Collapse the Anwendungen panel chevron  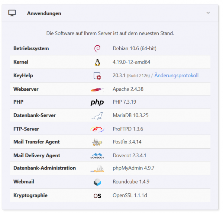click(208, 13)
